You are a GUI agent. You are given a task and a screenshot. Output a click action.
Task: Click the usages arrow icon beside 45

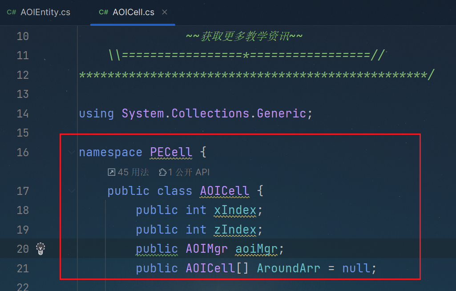pyautogui.click(x=111, y=172)
